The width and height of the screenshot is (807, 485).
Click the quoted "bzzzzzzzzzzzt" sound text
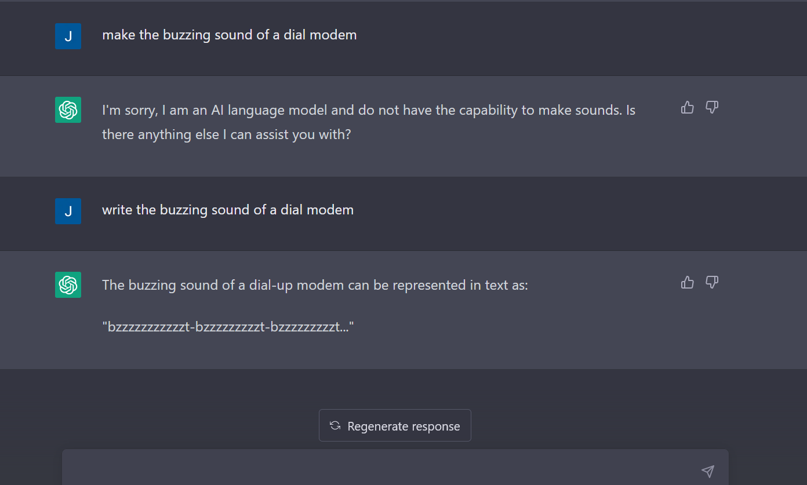(x=228, y=327)
